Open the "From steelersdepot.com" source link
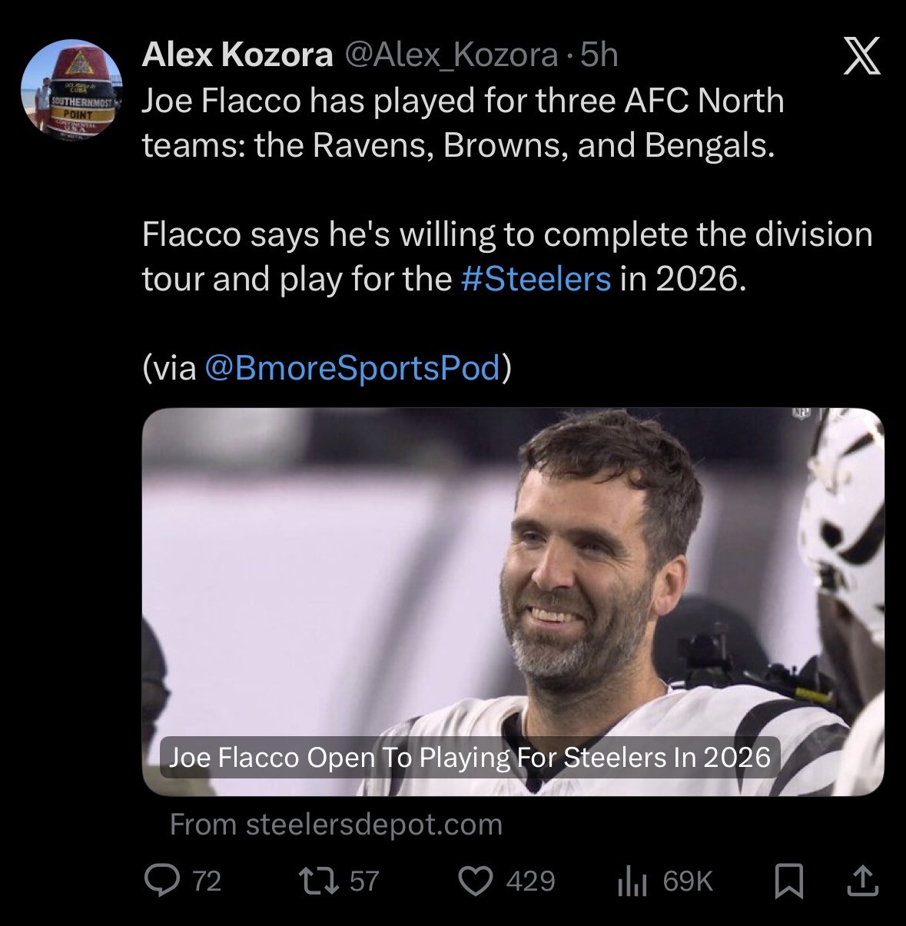Viewport: 906px width, 926px height. (336, 824)
